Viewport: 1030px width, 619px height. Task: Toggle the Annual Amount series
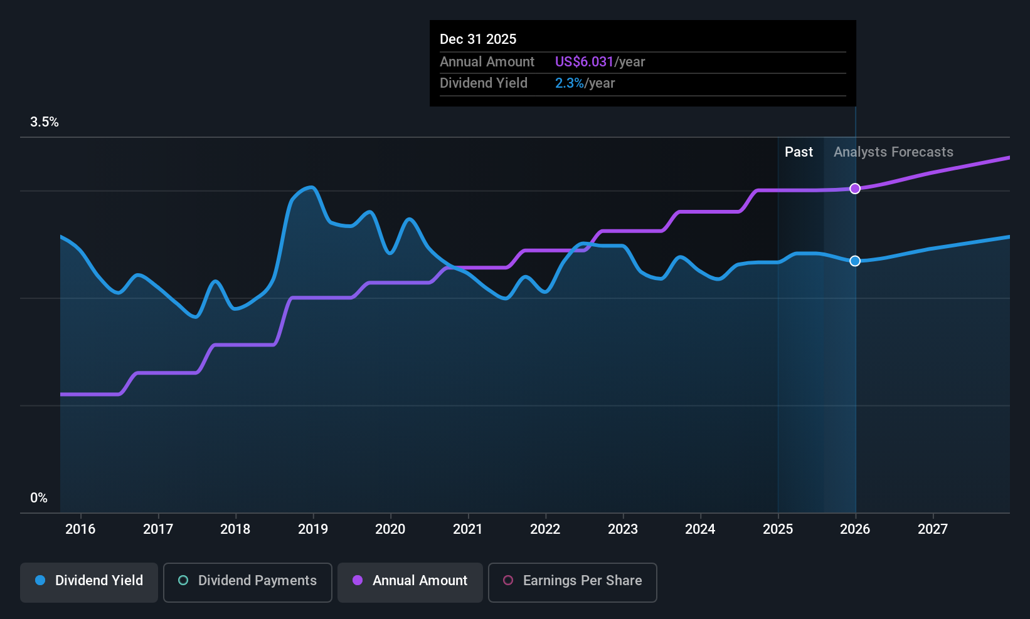coord(410,582)
